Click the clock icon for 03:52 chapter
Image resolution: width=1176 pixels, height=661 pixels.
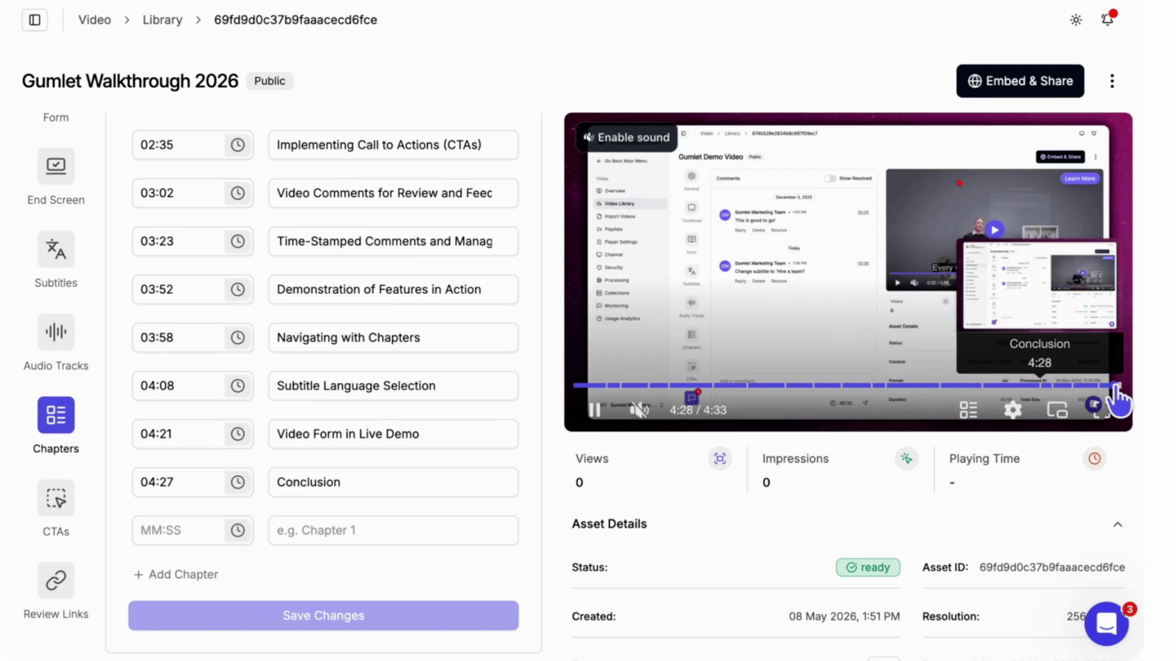[238, 289]
